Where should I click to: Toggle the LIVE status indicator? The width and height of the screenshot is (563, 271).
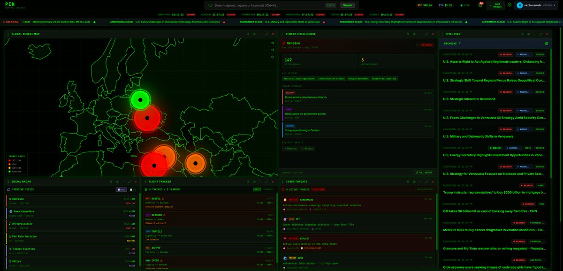tap(464, 5)
